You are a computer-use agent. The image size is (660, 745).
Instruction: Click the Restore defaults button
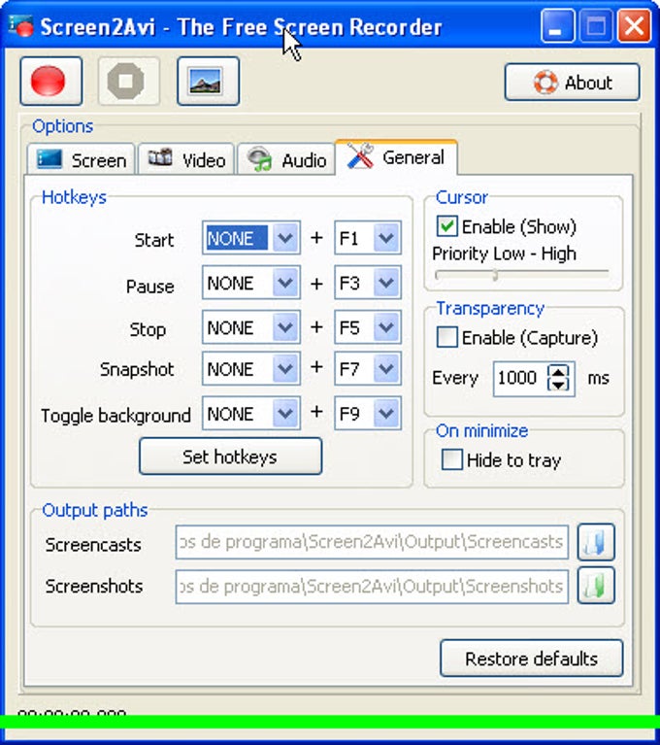(531, 658)
